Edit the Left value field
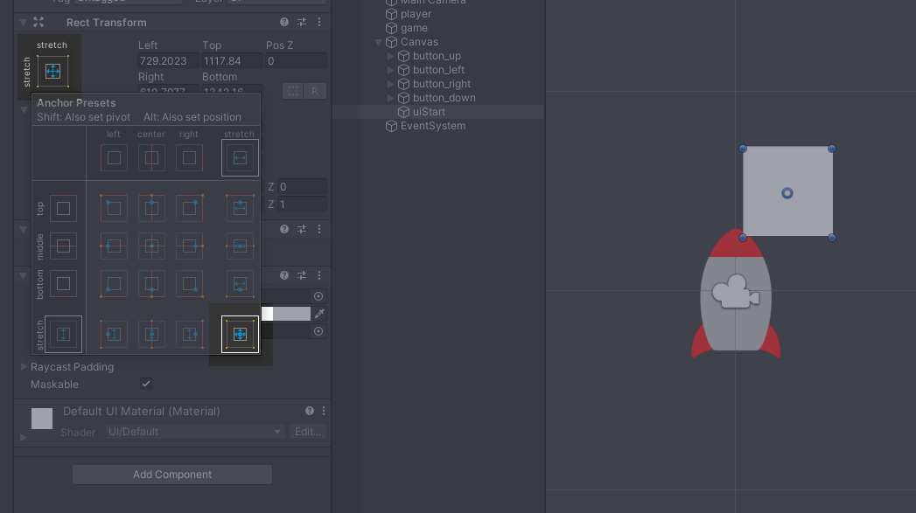The width and height of the screenshot is (916, 513). [168, 60]
